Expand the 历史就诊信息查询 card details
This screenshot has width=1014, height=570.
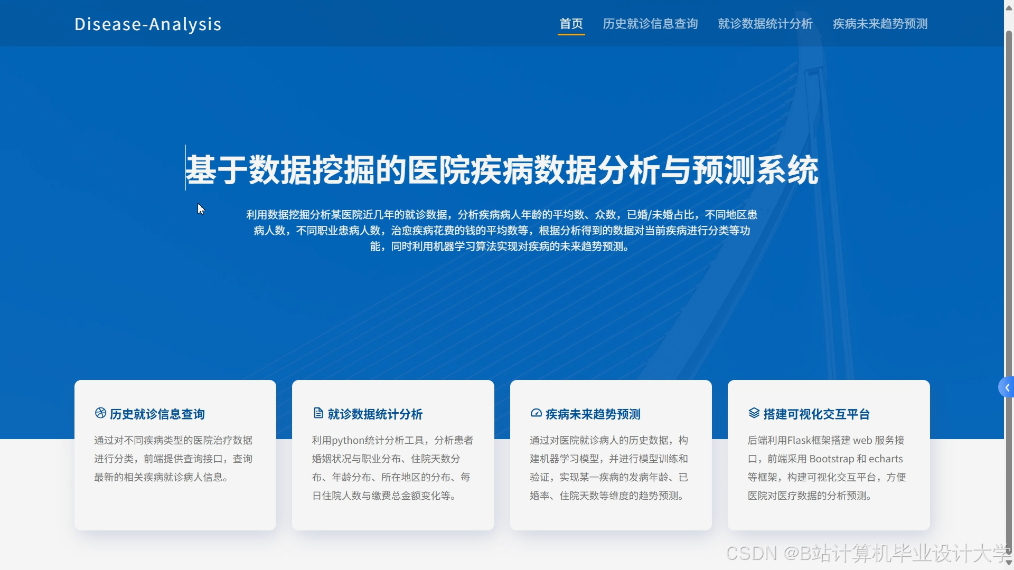point(175,454)
